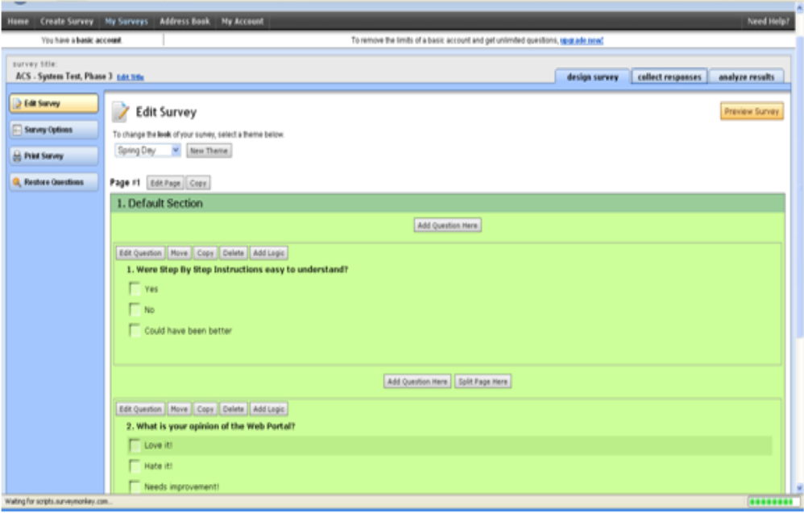This screenshot has height=513, width=804.
Task: Click the Print Survey printer icon
Action: click(x=18, y=156)
